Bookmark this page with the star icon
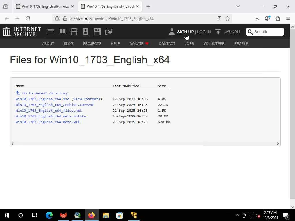 point(228,18)
